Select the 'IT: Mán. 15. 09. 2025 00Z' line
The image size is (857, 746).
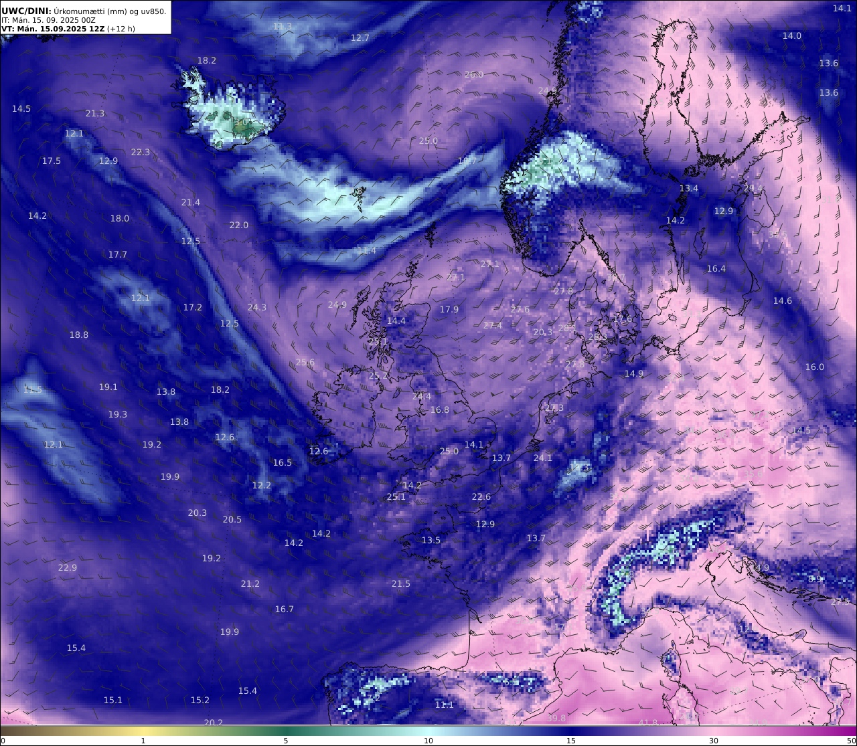(x=49, y=20)
